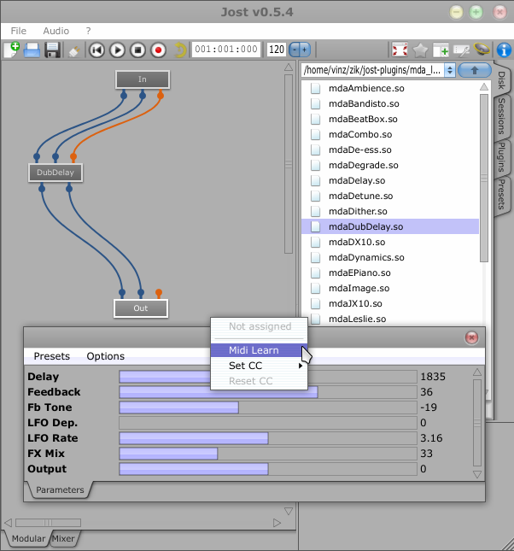
Task: Select mdaDetune.so in the file list
Action: coord(390,196)
